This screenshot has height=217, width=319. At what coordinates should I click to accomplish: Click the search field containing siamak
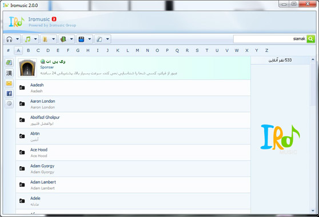(x=270, y=39)
